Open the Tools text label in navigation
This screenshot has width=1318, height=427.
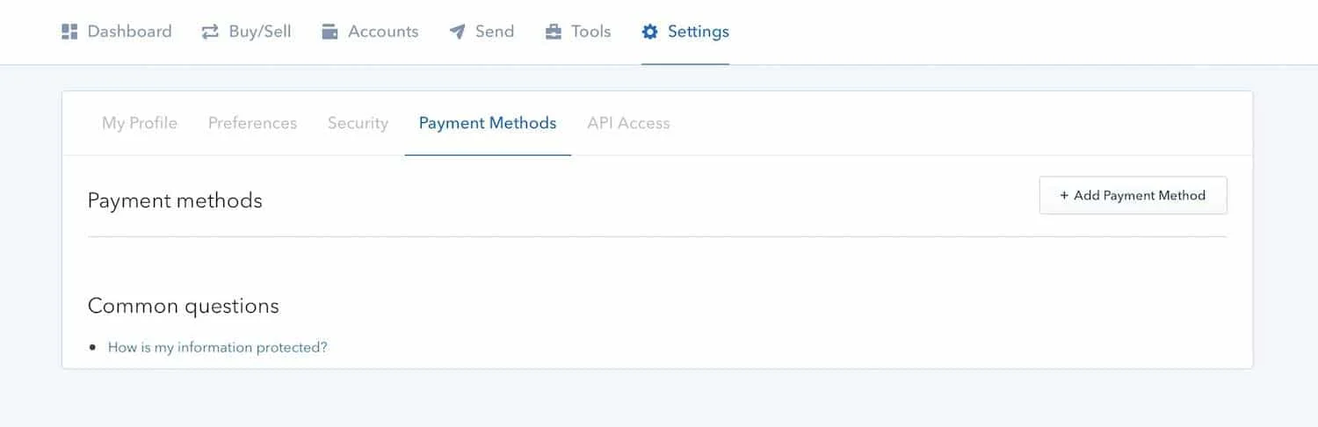590,32
